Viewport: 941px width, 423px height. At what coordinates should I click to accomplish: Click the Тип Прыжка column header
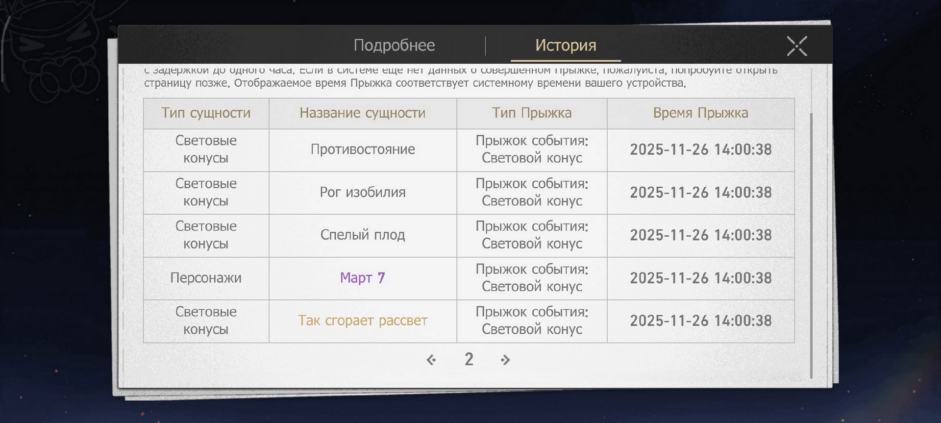(x=532, y=113)
